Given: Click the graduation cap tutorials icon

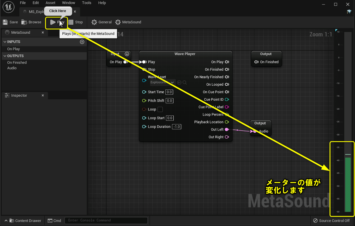Looking at the screenshot, I should 349,12.
